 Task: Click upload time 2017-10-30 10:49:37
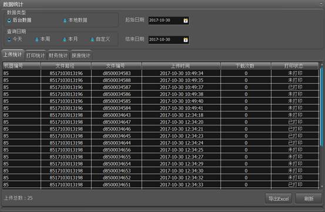[x=182, y=87]
